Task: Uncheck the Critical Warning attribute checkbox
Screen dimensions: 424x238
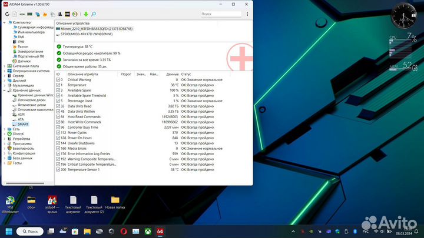Action: (x=58, y=79)
